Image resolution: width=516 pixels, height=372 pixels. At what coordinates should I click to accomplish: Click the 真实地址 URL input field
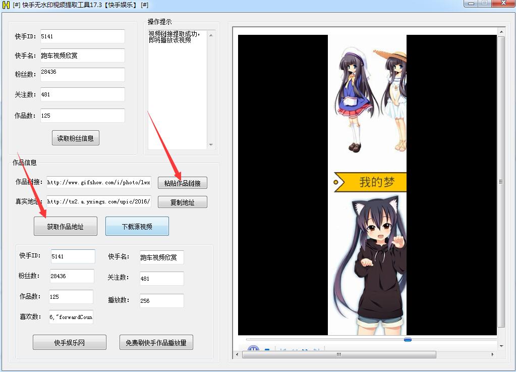click(x=99, y=201)
